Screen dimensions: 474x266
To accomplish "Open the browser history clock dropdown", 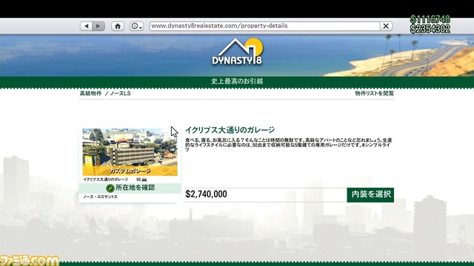I will 136,27.
